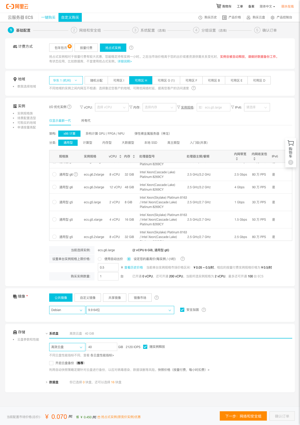Open Debian image OS dropdown
This screenshot has width=300, height=425.
pos(67,310)
